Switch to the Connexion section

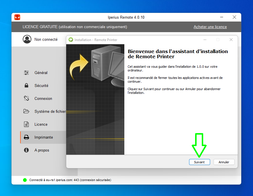[x=43, y=98]
